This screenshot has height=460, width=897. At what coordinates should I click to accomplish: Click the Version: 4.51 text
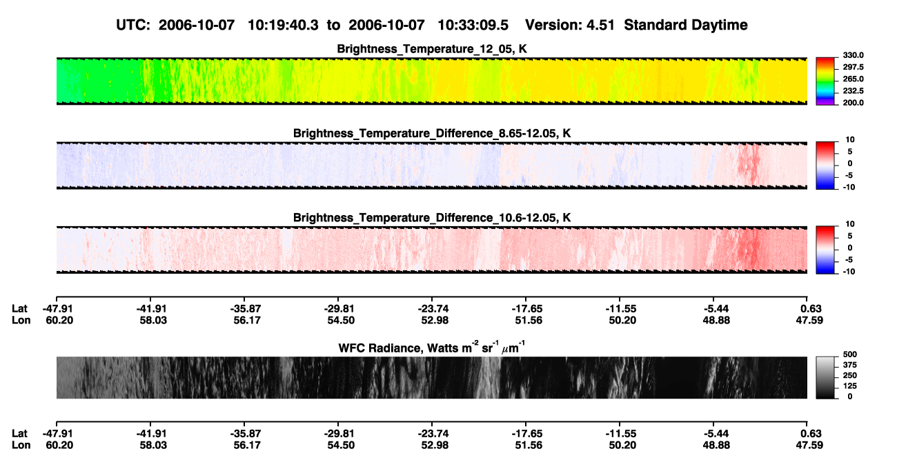coord(570,26)
